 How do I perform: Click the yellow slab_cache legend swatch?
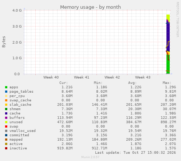coord(6,105)
